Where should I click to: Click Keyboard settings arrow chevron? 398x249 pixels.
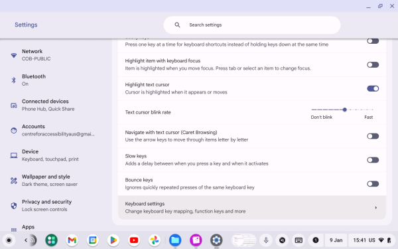click(x=376, y=208)
